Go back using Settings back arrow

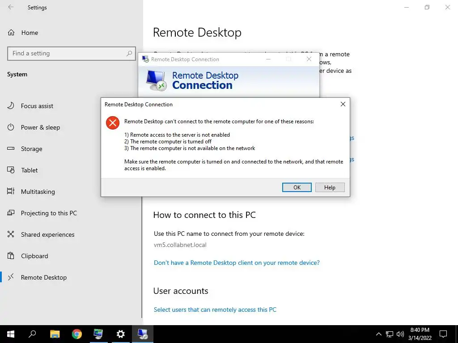[11, 7]
